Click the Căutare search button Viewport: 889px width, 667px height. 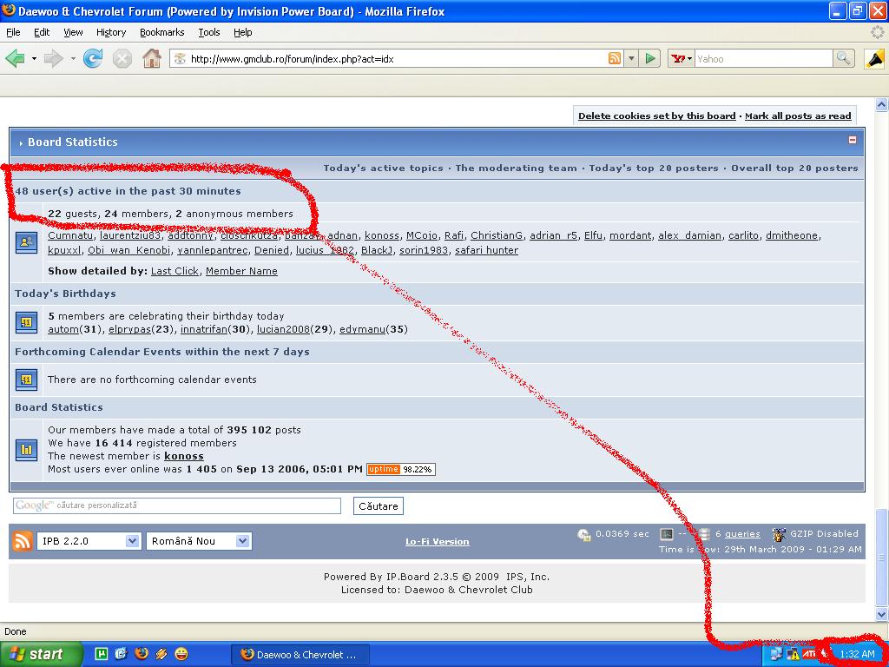[x=379, y=506]
